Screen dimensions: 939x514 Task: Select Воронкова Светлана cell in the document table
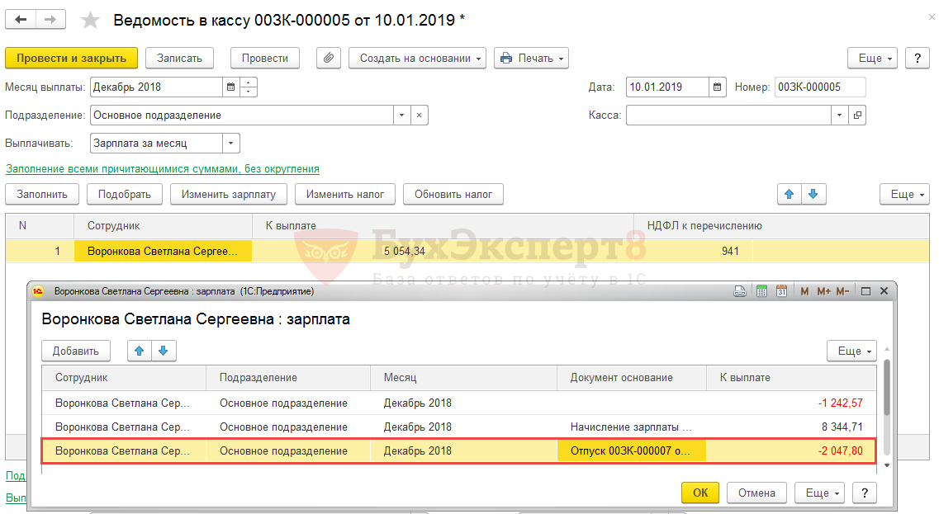pyautogui.click(x=163, y=252)
